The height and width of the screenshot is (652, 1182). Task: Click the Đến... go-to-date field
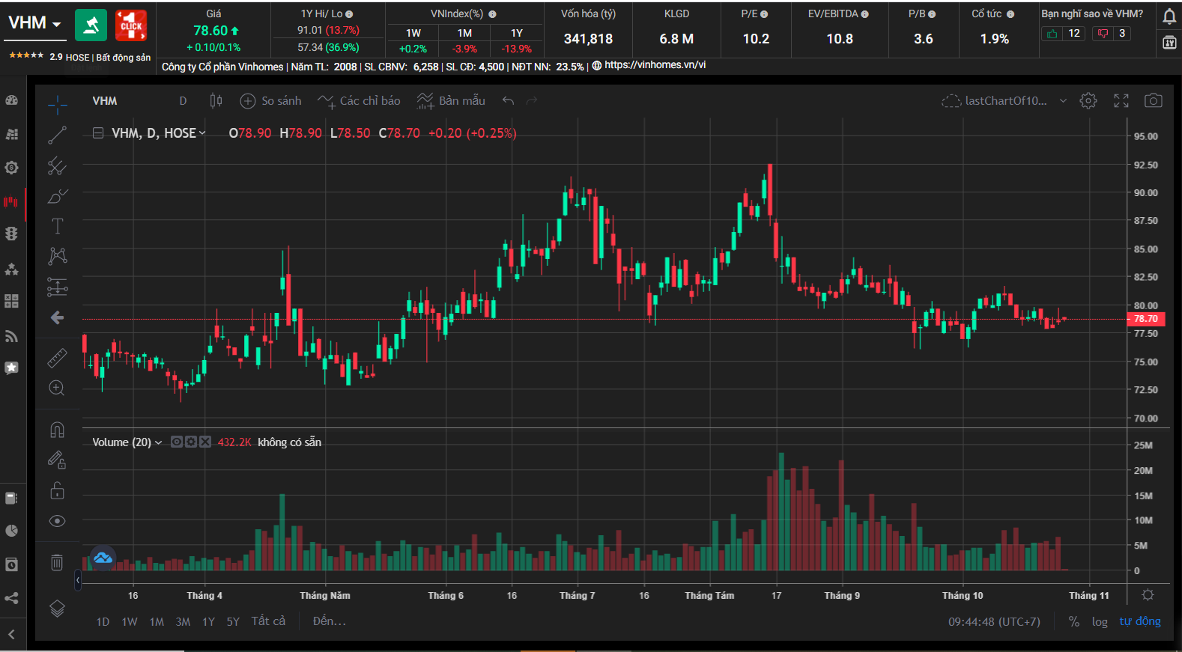click(x=329, y=621)
